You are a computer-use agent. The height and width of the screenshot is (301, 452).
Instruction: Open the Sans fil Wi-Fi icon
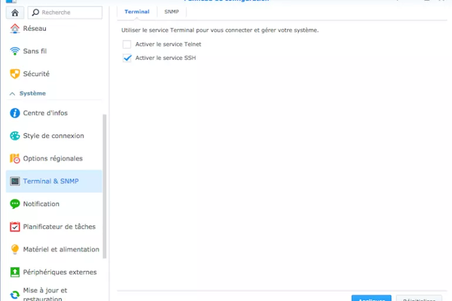(15, 51)
